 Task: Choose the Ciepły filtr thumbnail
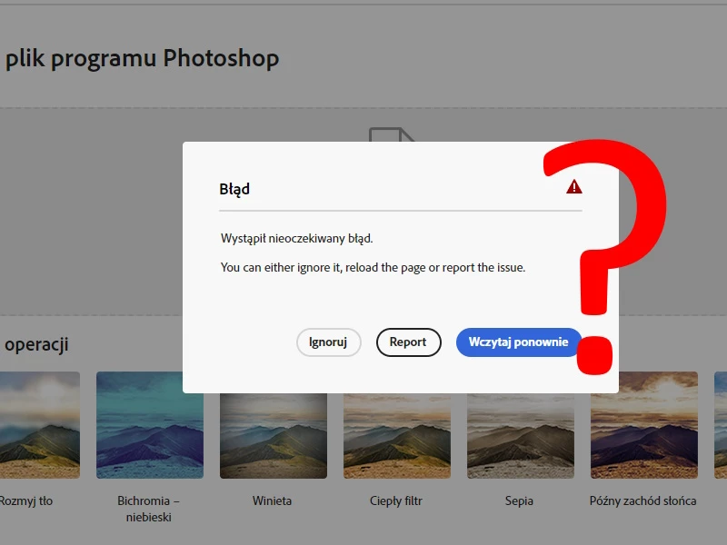click(397, 436)
